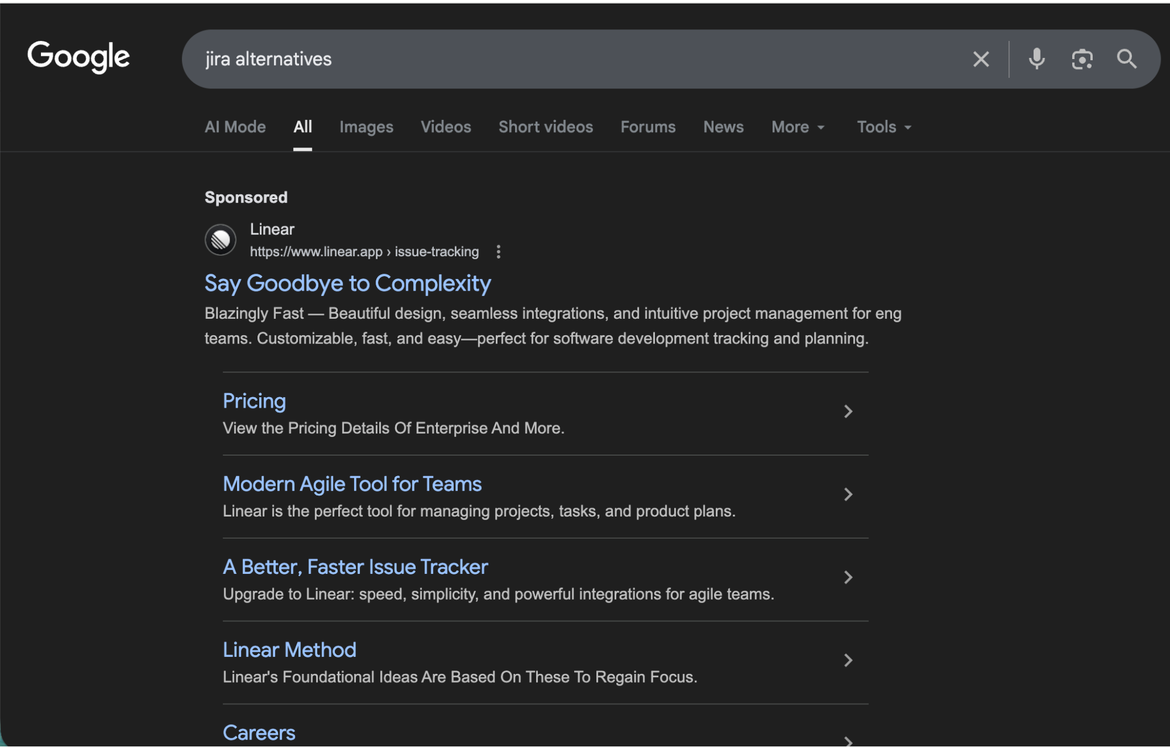Open Google Lens image search icon

(1082, 59)
